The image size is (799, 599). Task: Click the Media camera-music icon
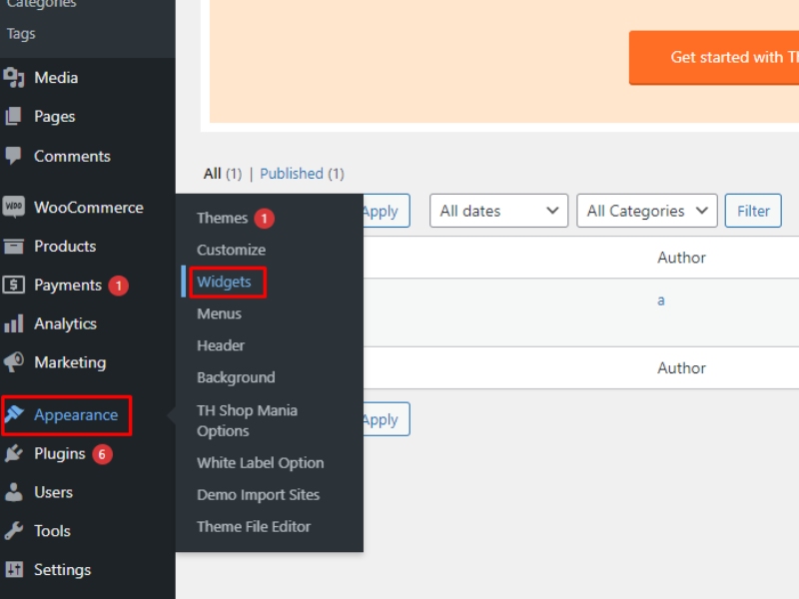[14, 78]
